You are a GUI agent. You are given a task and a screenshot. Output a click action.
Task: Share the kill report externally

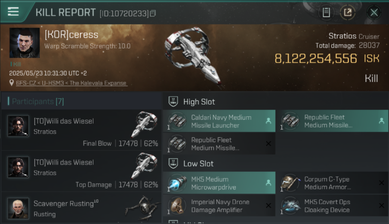tap(348, 13)
